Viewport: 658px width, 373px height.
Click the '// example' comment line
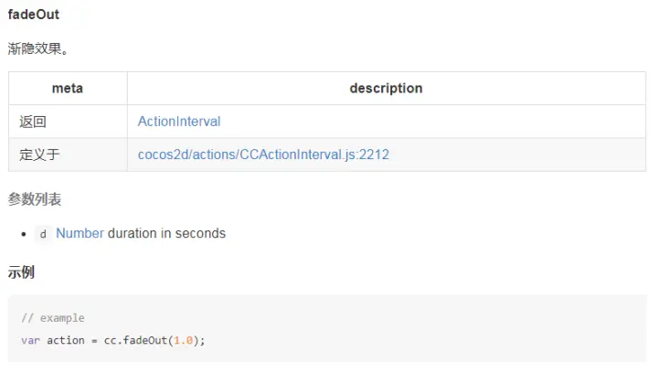[53, 318]
